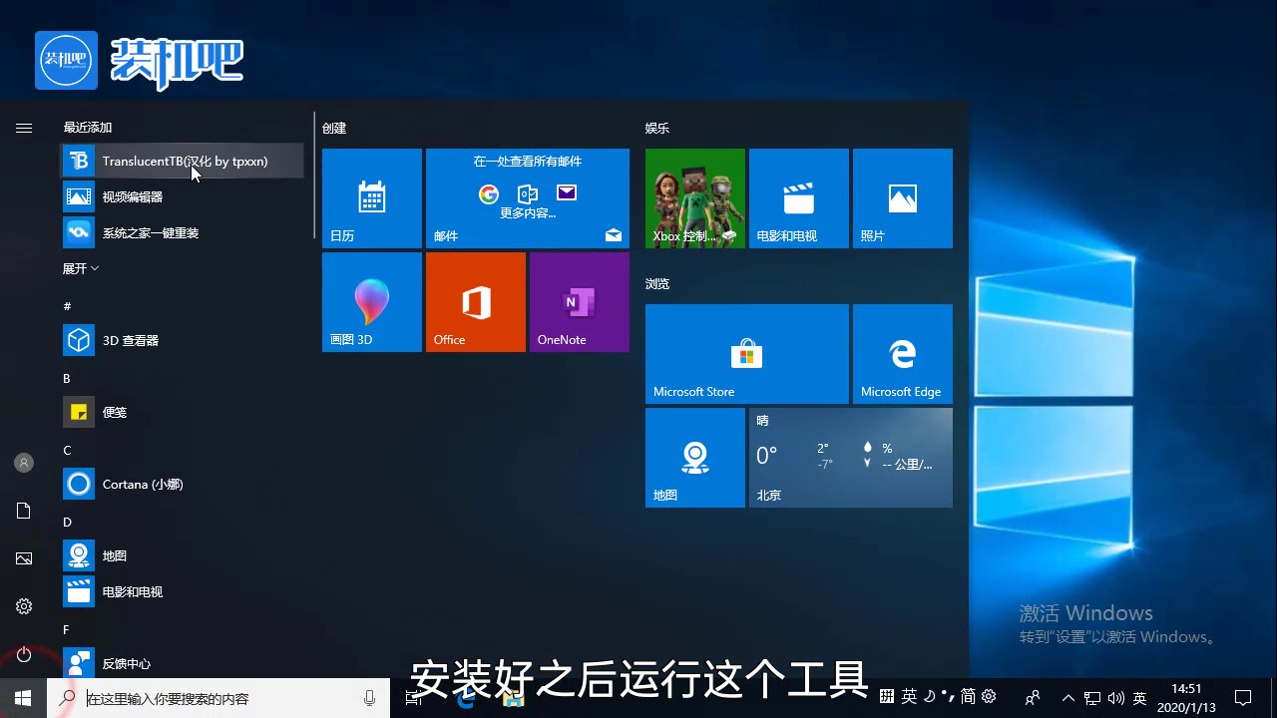This screenshot has width=1277, height=718.
Task: Click the taskbar search input box
Action: (219, 699)
